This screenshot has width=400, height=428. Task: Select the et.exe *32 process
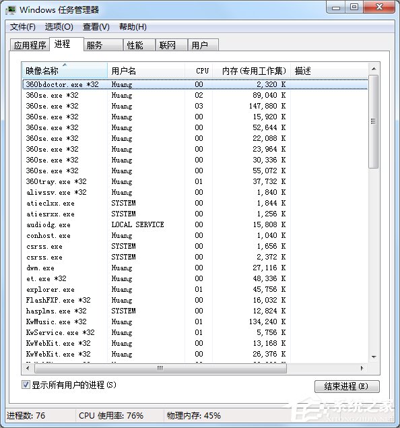(x=195, y=278)
